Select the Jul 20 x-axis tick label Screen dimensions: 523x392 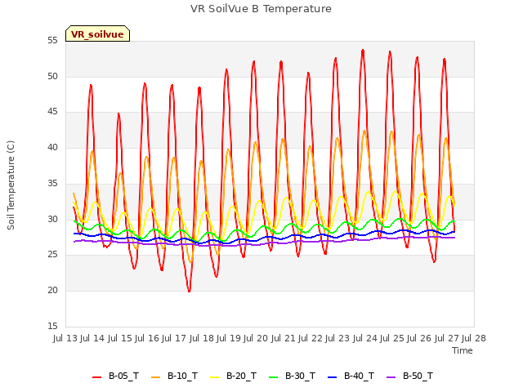[x=256, y=338]
